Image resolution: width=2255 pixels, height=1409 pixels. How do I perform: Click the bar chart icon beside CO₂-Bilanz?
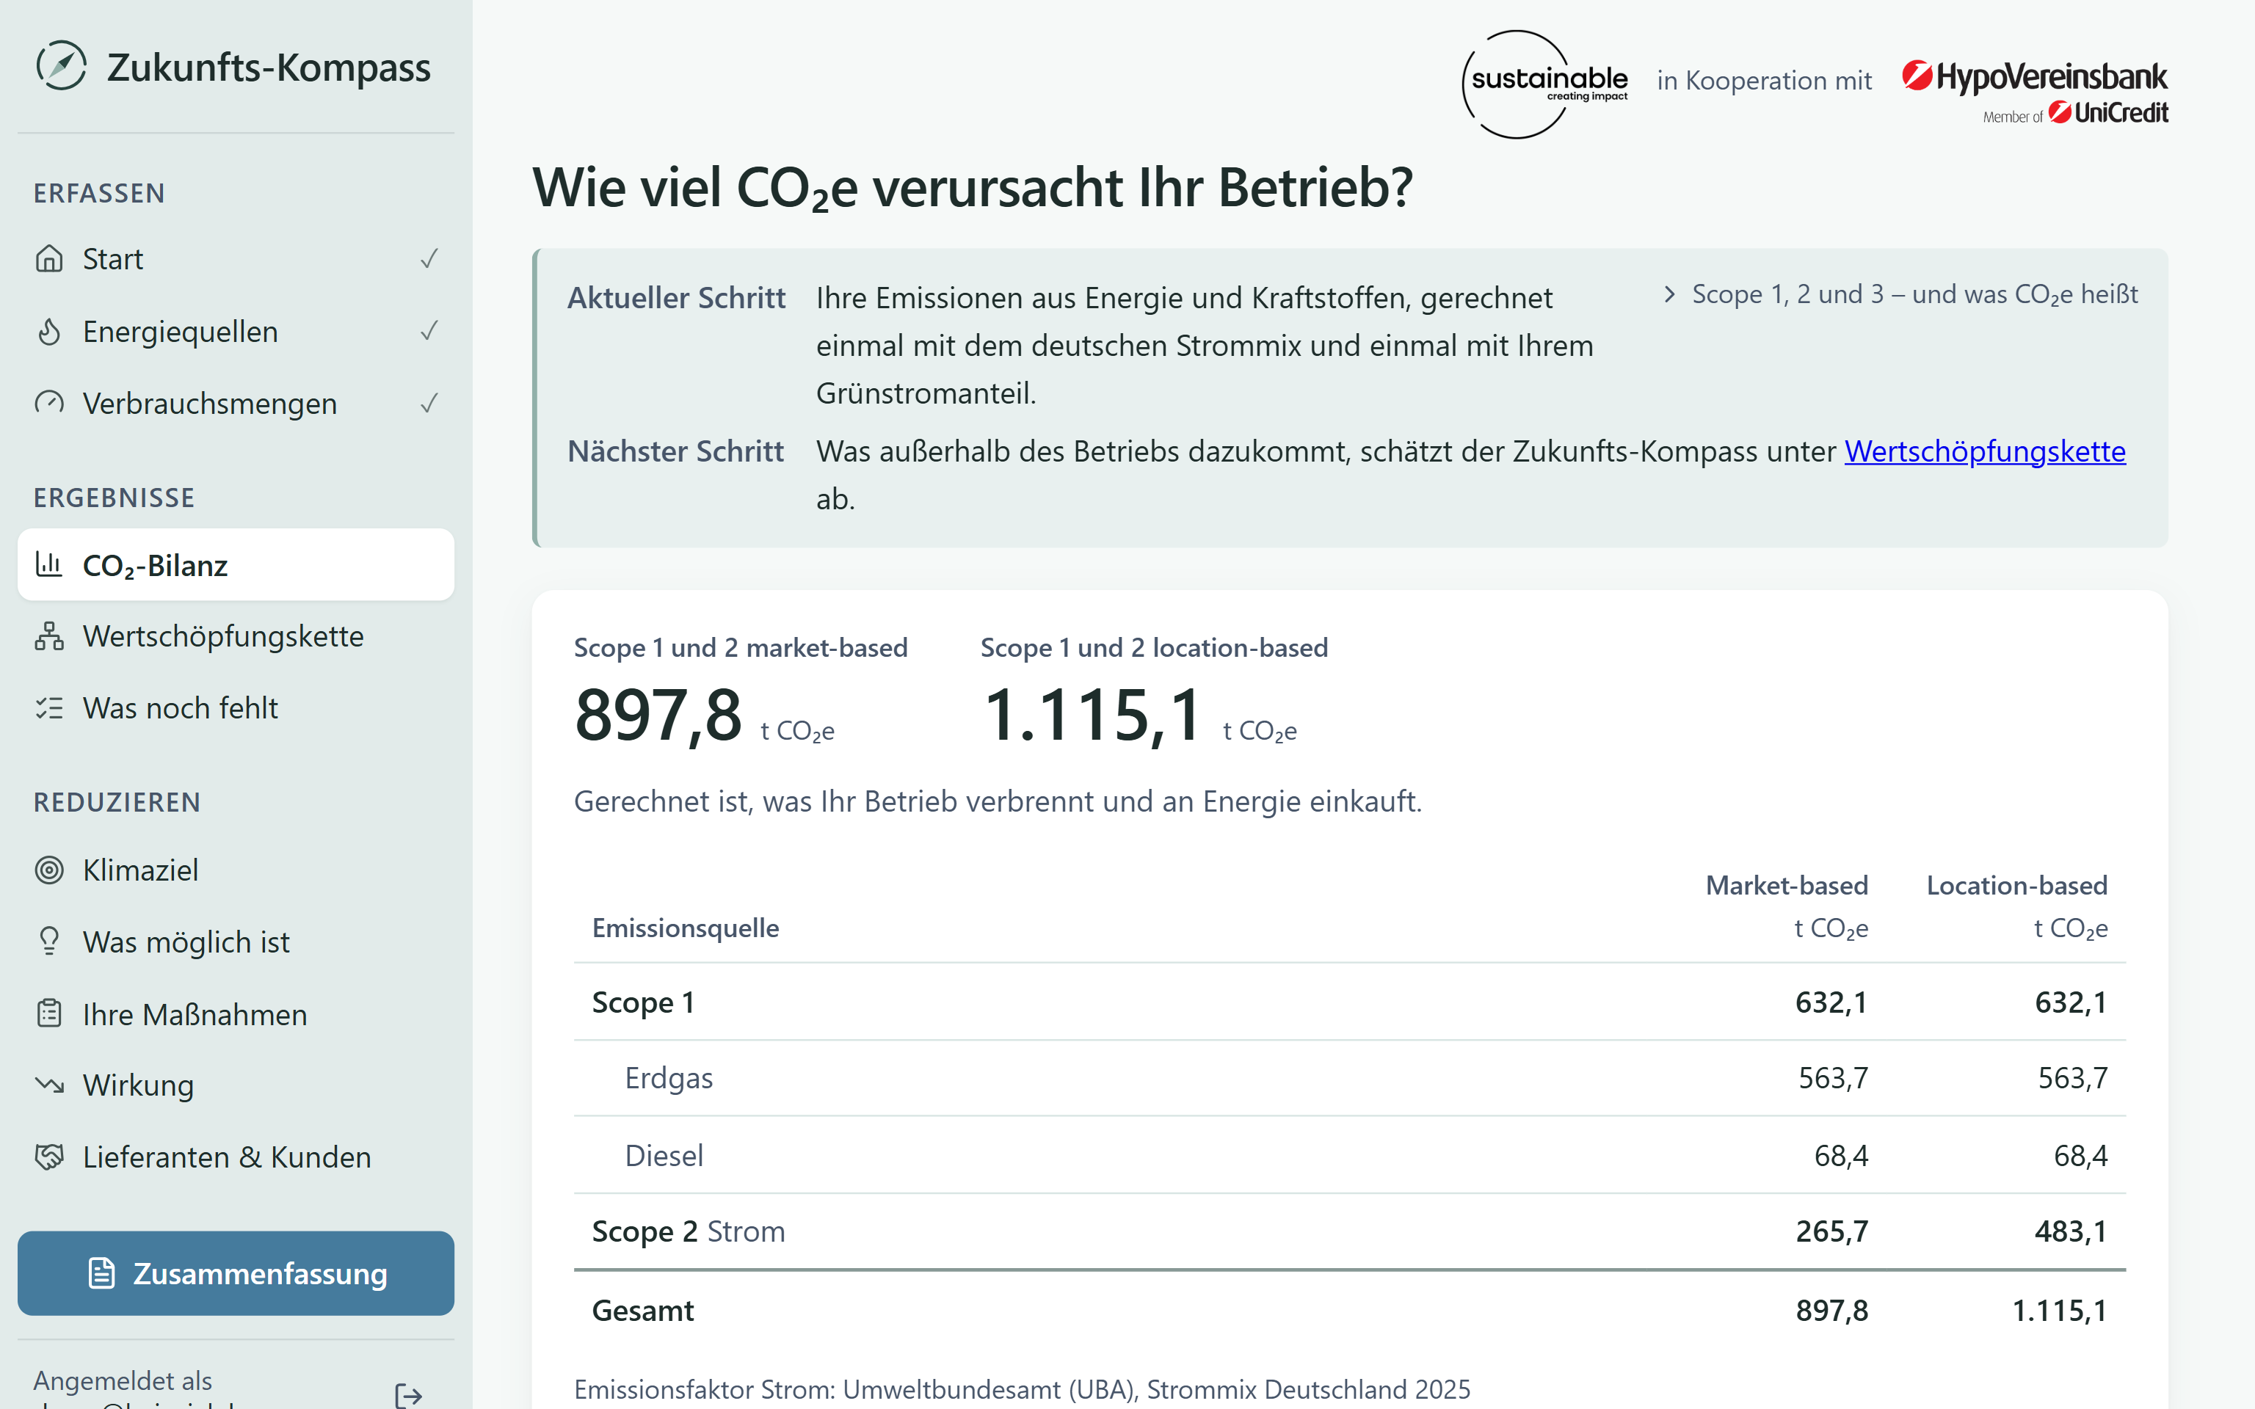pos(49,565)
